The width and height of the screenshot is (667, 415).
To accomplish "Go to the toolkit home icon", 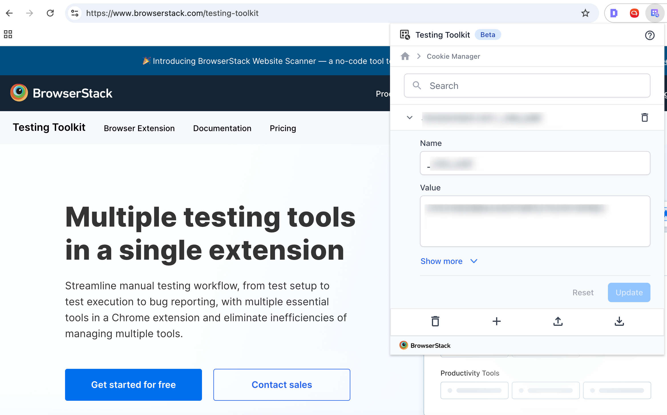I will 405,56.
